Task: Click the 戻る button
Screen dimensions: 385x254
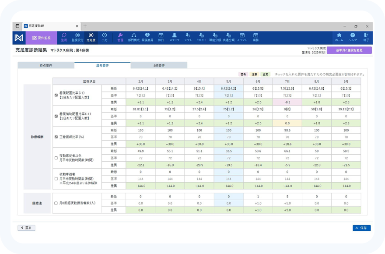Action: coord(26,228)
